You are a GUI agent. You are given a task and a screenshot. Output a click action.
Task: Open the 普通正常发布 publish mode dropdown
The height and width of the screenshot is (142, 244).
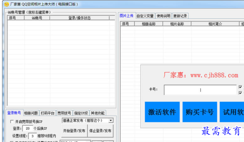coord(88,120)
